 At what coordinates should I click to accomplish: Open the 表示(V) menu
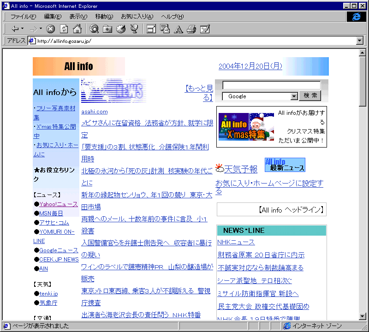pyautogui.click(x=78, y=17)
